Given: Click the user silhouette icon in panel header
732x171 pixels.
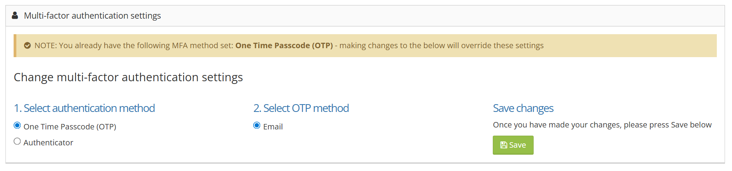Looking at the screenshot, I should click(x=15, y=16).
